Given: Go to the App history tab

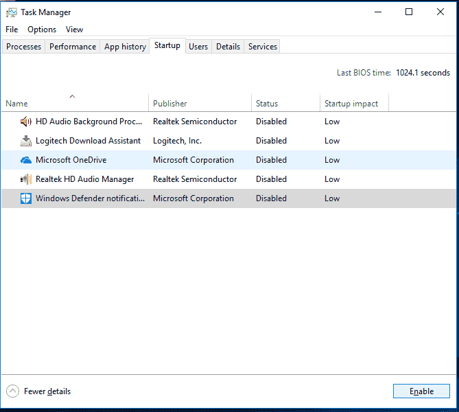Looking at the screenshot, I should pyautogui.click(x=125, y=47).
